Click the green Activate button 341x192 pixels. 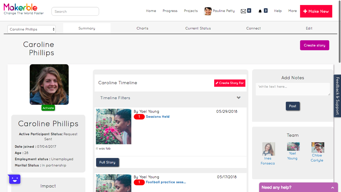48,108
